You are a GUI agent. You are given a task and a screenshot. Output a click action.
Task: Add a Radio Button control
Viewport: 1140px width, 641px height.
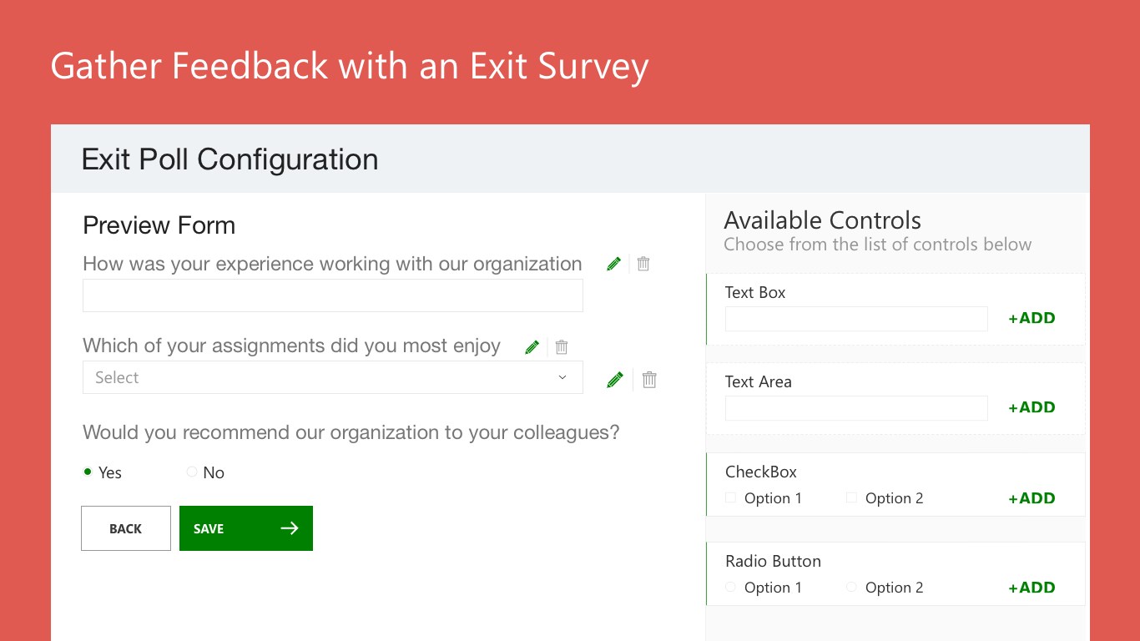1032,588
